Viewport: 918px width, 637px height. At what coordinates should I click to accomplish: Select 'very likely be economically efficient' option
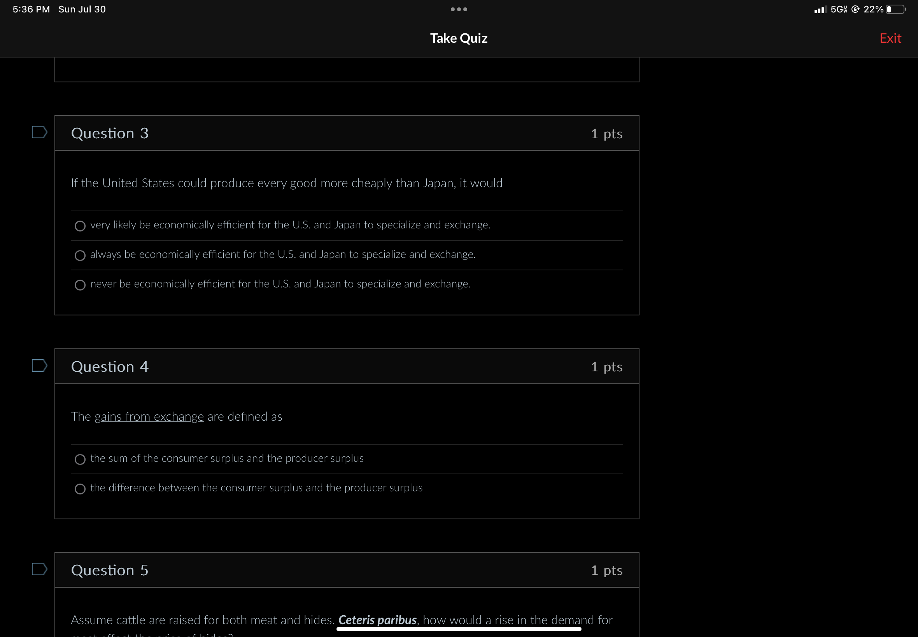80,226
